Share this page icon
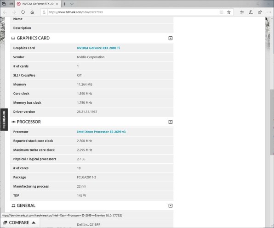The image size is (274, 228). tap(260, 12)
